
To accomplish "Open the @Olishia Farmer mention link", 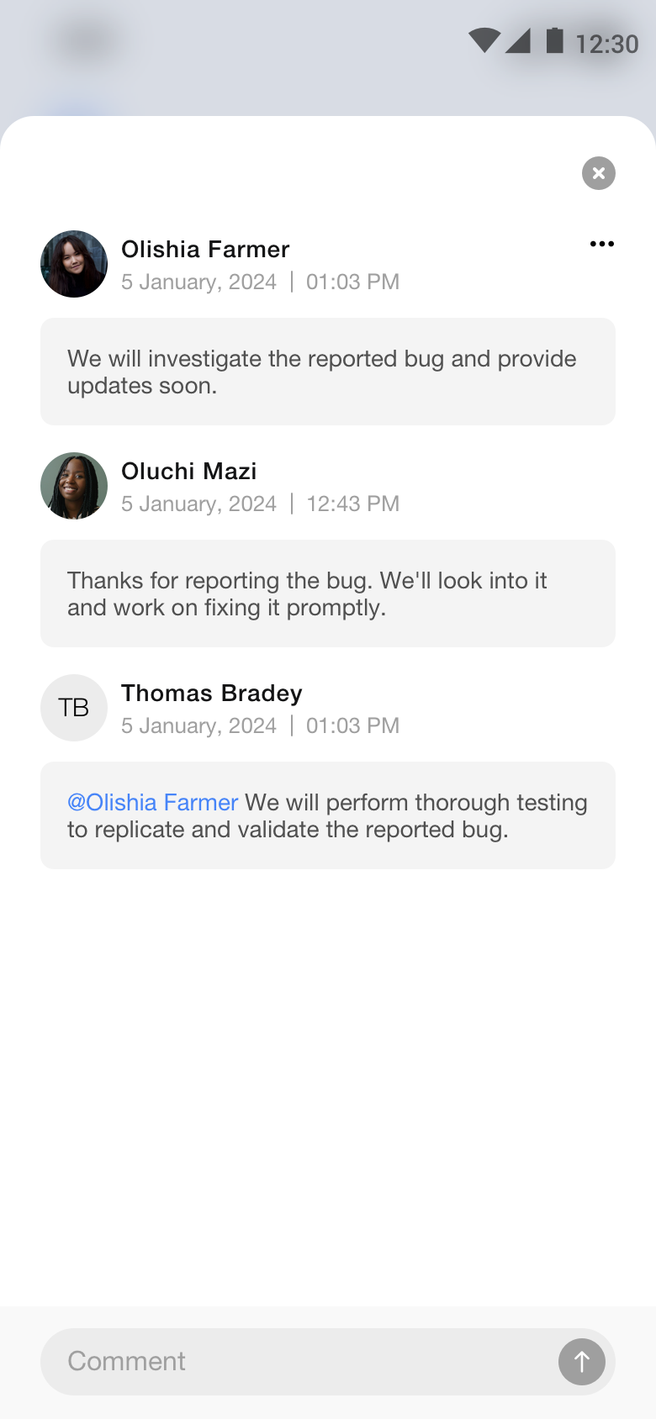I will 153,803.
